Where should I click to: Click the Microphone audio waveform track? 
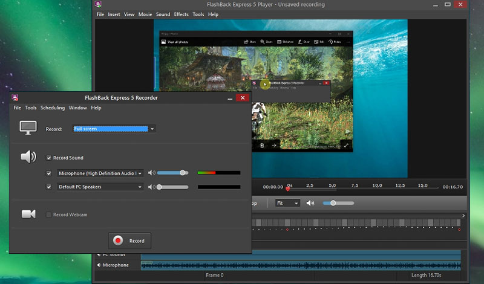[301, 265]
